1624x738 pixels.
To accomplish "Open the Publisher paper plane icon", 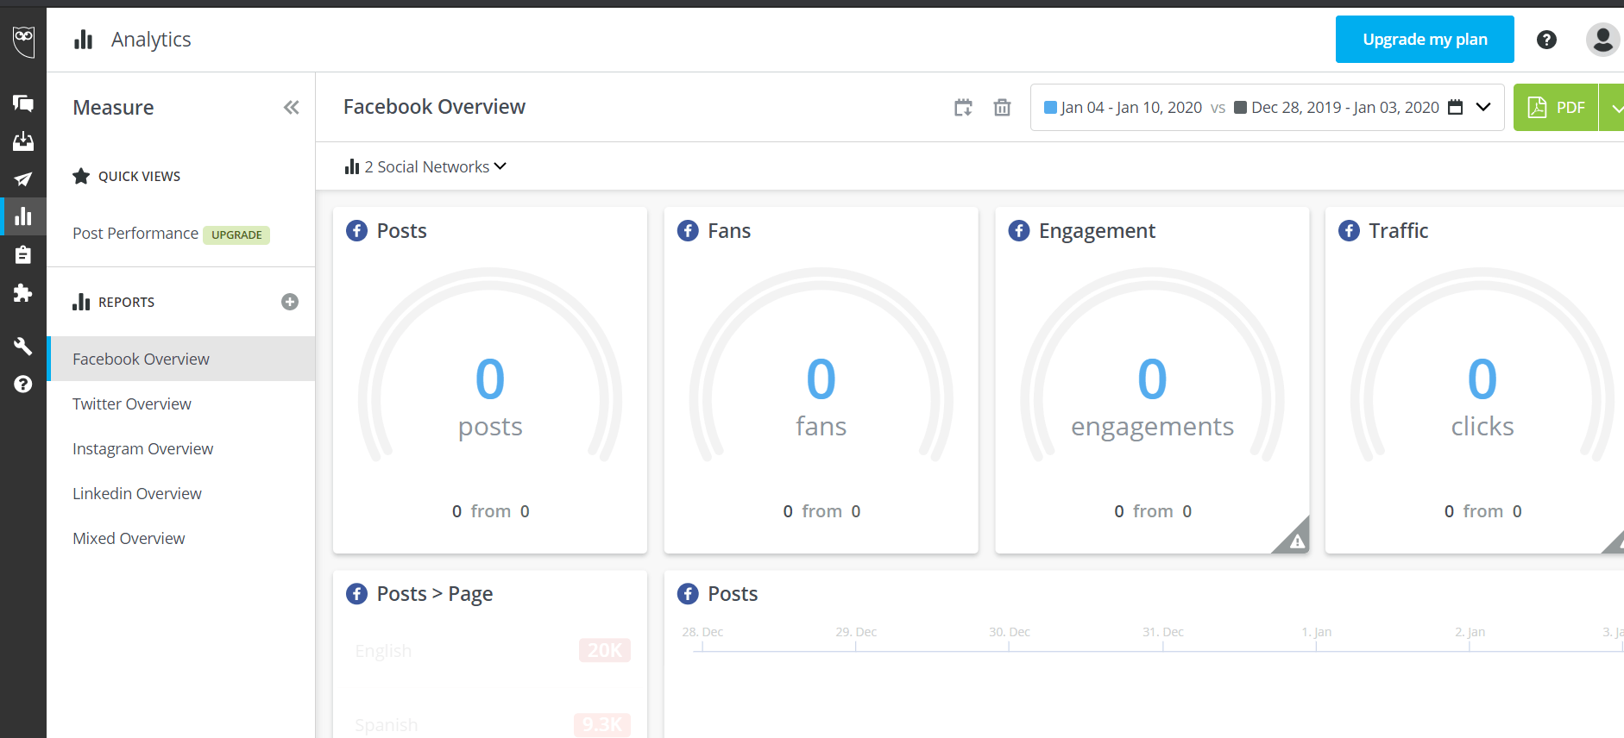I will pos(23,179).
